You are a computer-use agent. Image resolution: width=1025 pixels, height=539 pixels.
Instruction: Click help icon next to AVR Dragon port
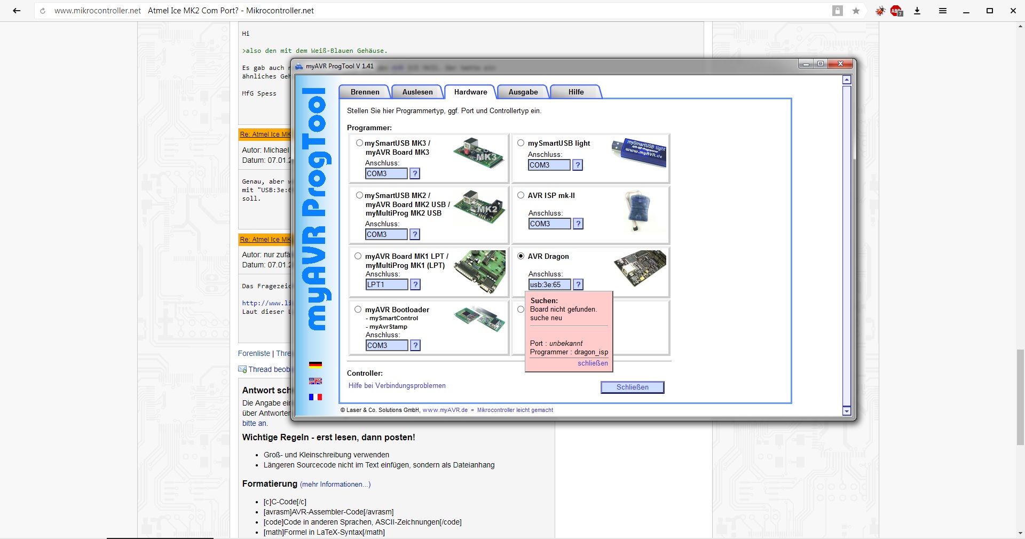pyautogui.click(x=578, y=284)
